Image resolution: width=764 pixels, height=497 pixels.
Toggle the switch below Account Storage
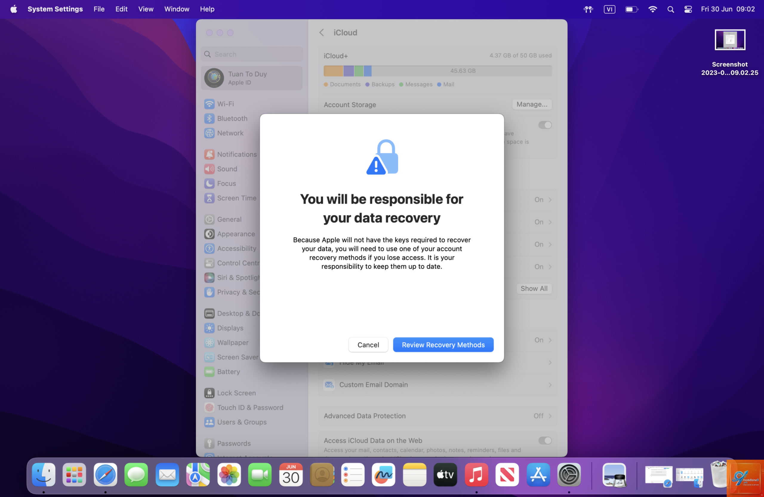coord(545,125)
